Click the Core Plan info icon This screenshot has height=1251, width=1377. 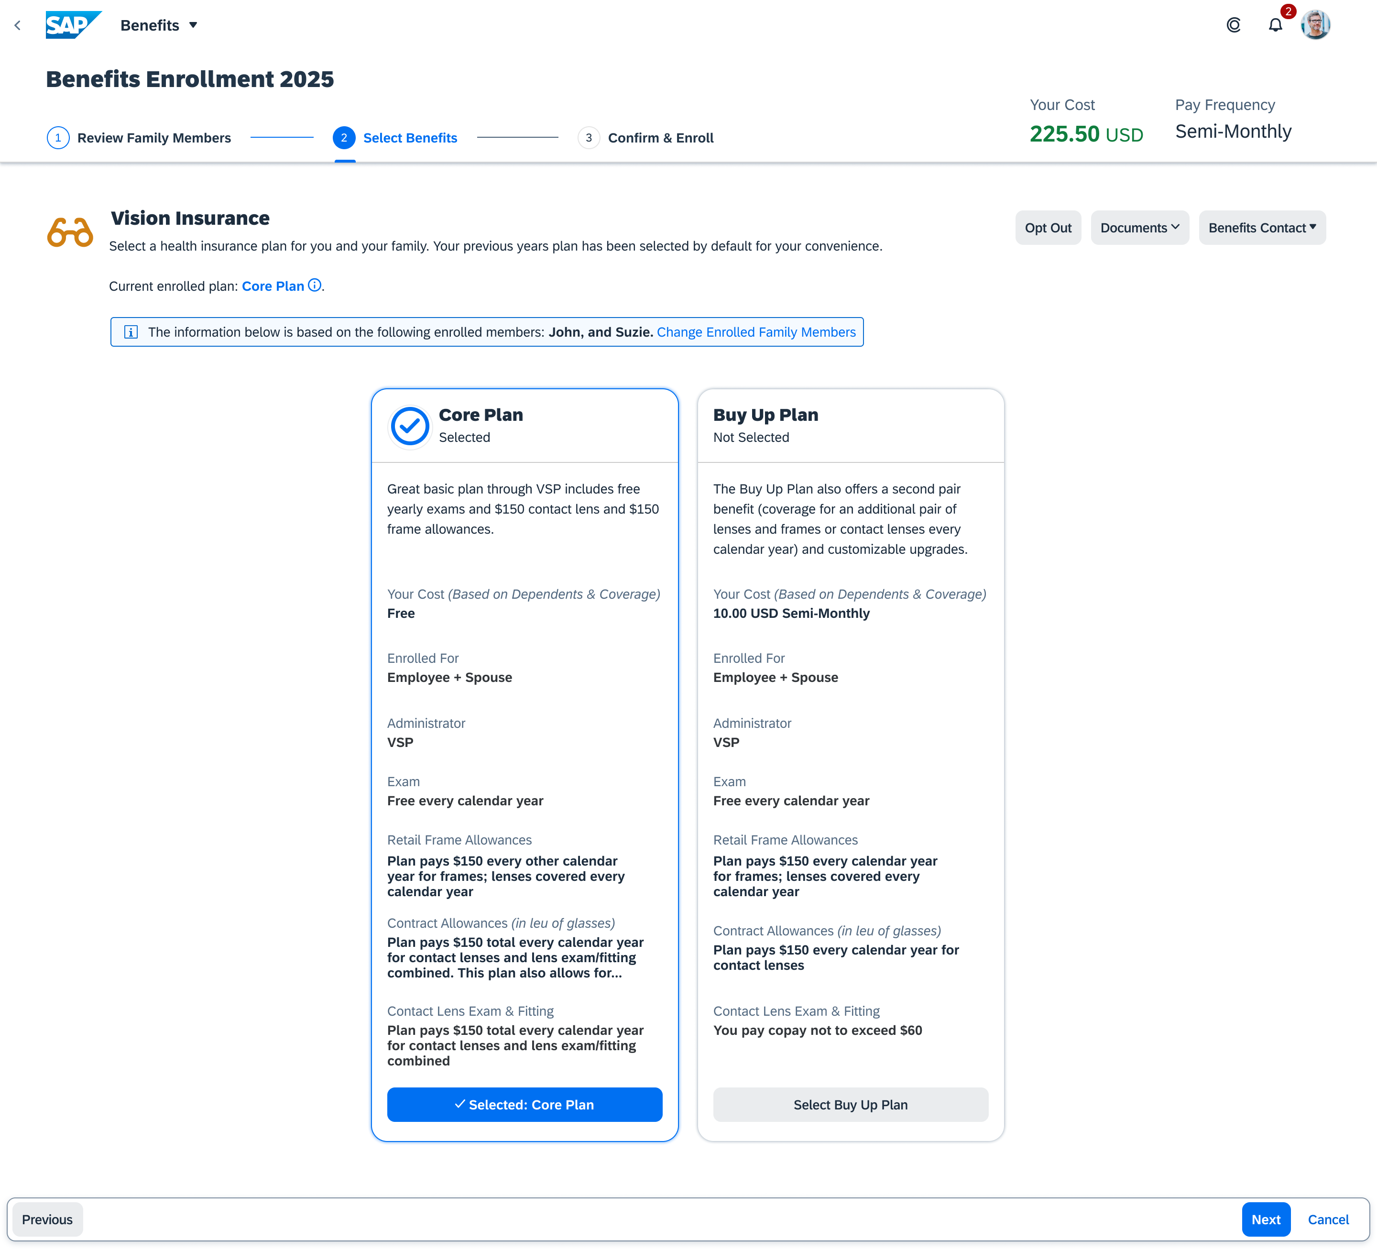point(314,285)
